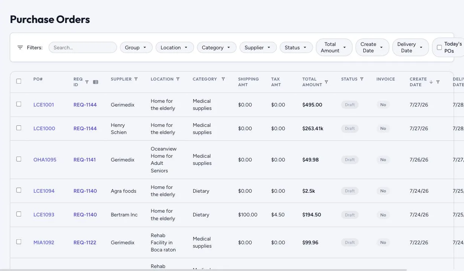Open purchase order OHA1095
This screenshot has height=271, width=464.
click(x=45, y=160)
